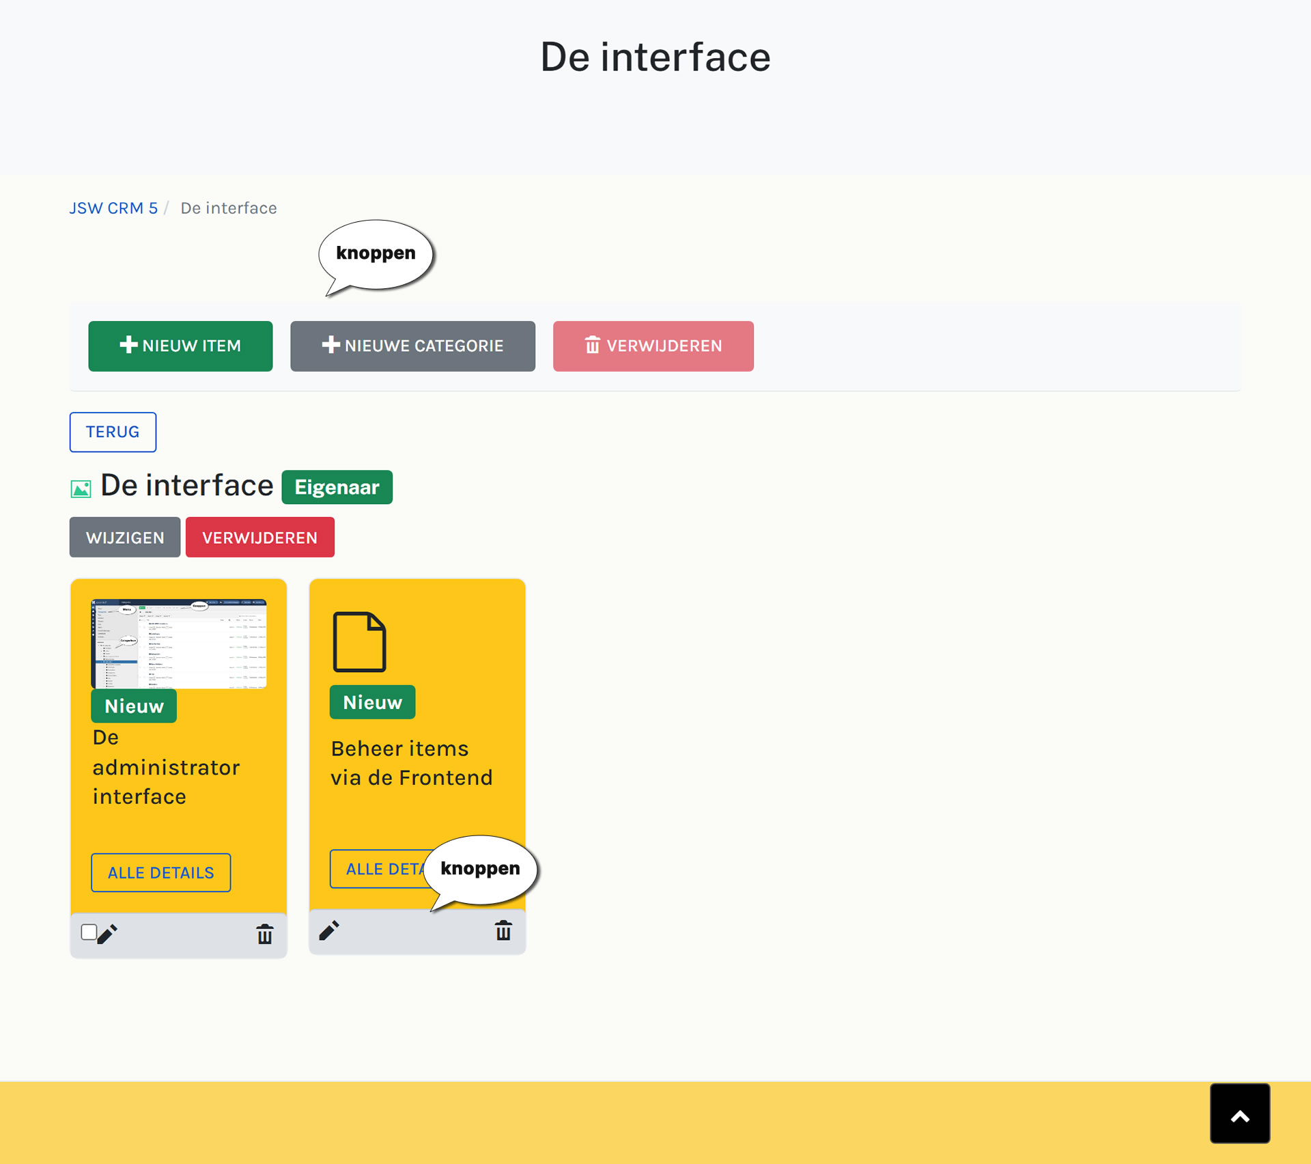
Task: Go back using the Terug button
Action: pyautogui.click(x=113, y=432)
